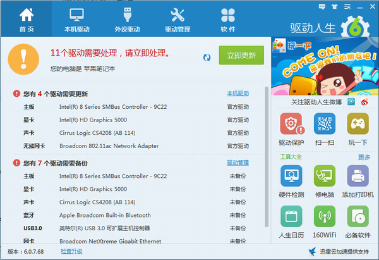This screenshot has width=379, height=260.
Task: Open the main menu icon in title bar
Action: [x=347, y=6]
